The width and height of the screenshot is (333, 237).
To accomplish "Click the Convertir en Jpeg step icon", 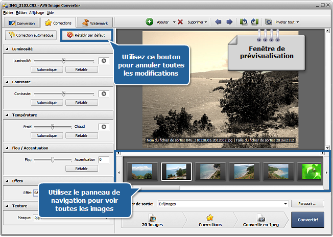I will click(x=260, y=217).
